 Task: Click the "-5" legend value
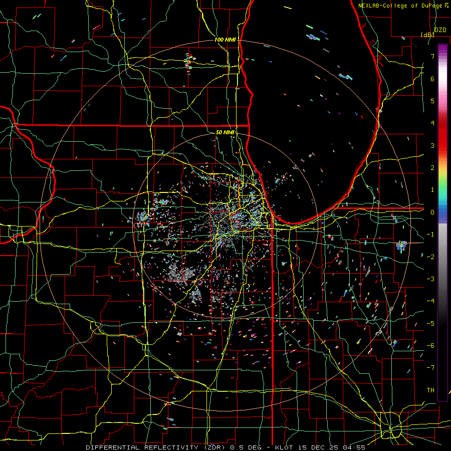[430, 324]
